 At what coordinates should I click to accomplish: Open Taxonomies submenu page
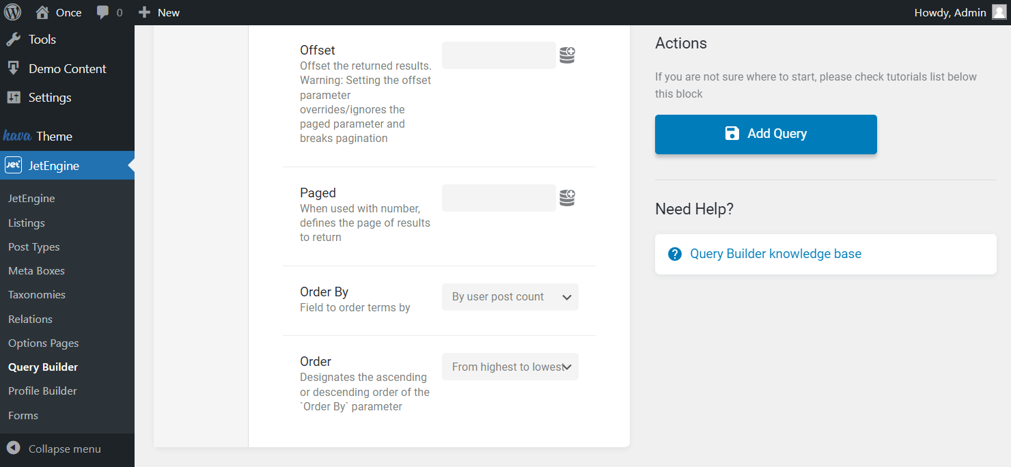[37, 295]
